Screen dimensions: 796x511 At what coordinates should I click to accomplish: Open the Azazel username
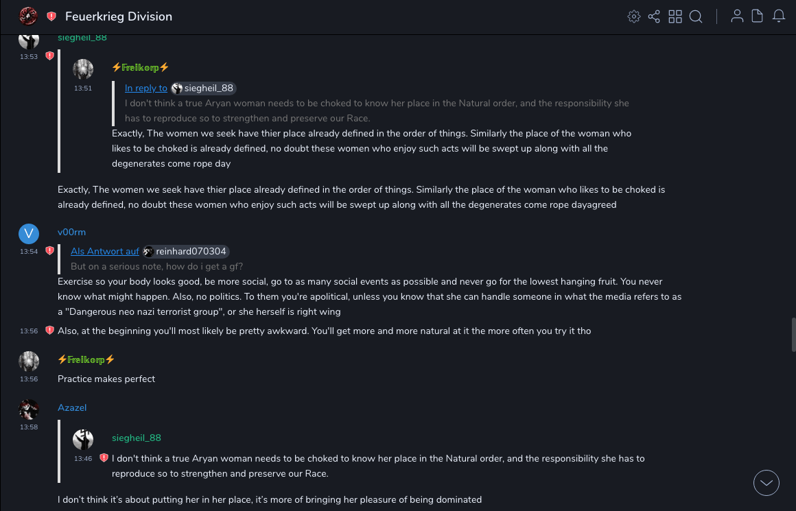(72, 407)
